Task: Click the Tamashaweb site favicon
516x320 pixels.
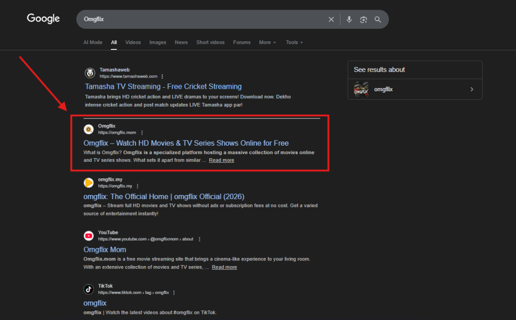Action: coord(90,73)
